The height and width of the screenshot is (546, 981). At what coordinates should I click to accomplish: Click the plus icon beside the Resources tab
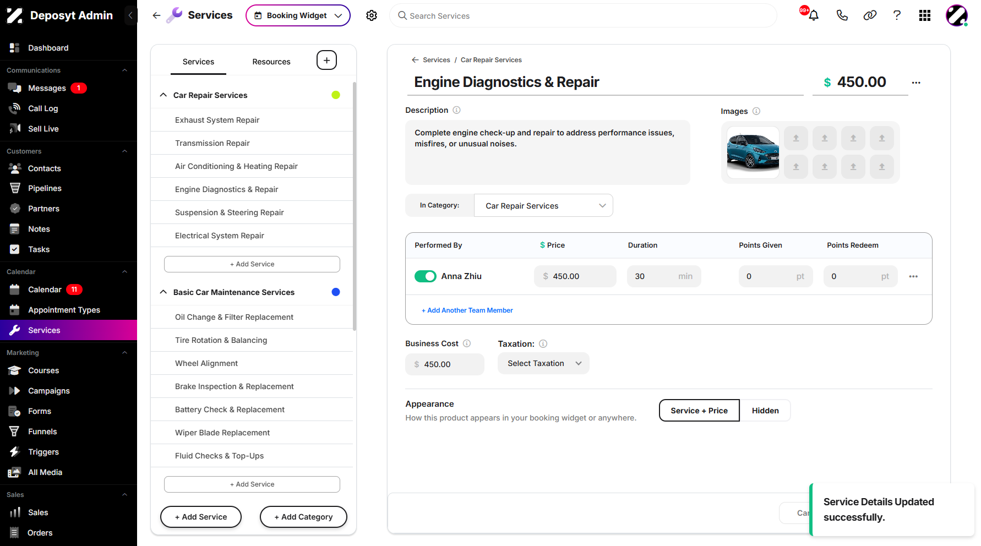tap(326, 60)
